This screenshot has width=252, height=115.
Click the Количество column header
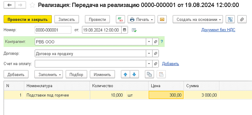119,86
